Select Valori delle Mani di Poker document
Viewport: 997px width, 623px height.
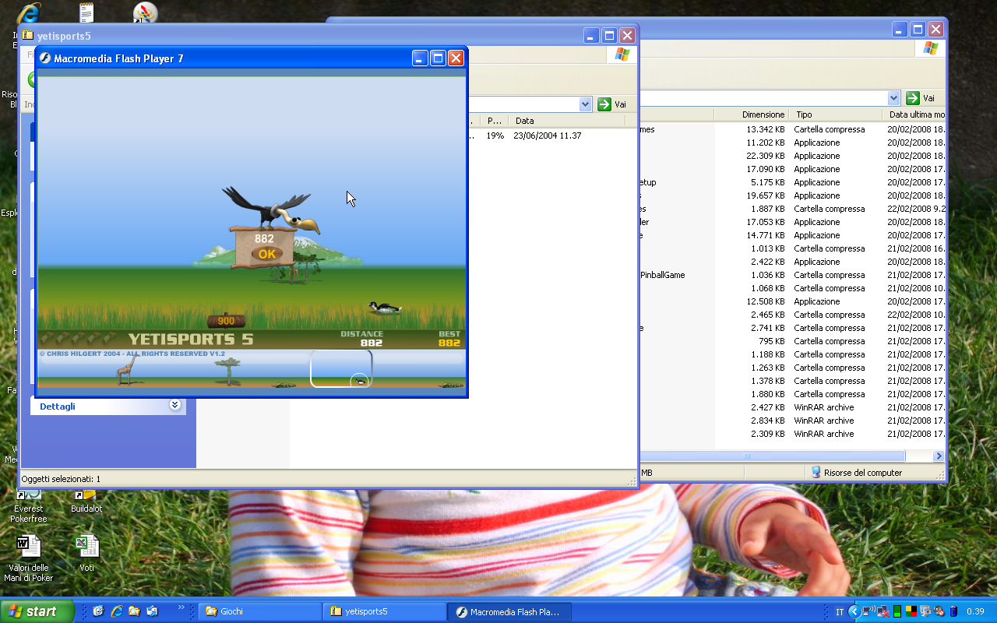coord(29,558)
